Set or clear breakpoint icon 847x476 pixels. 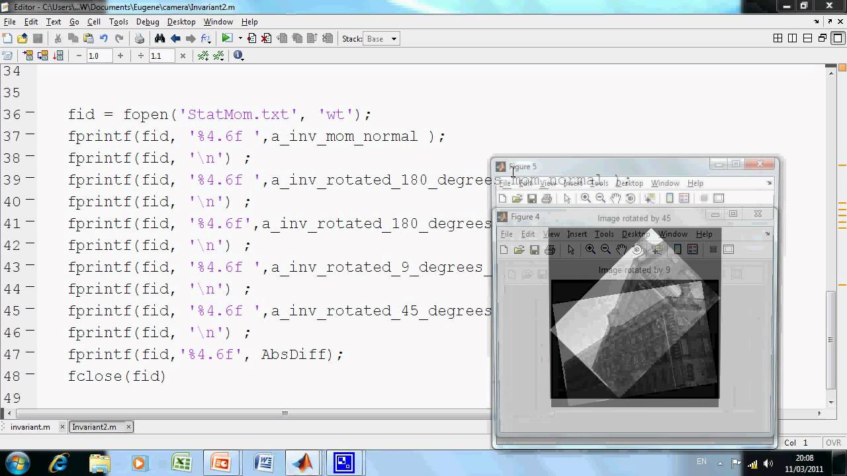[252, 38]
